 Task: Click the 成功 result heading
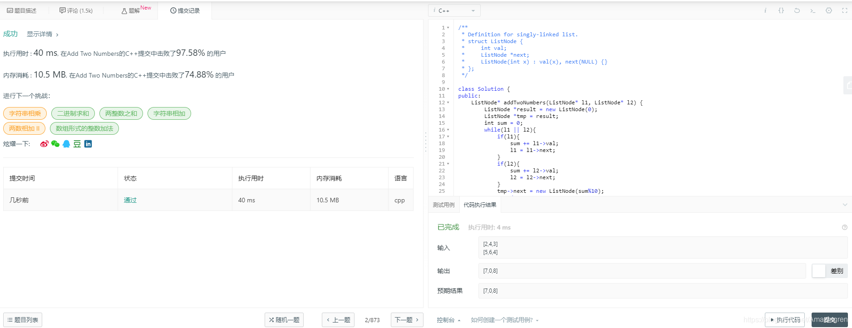pos(10,34)
